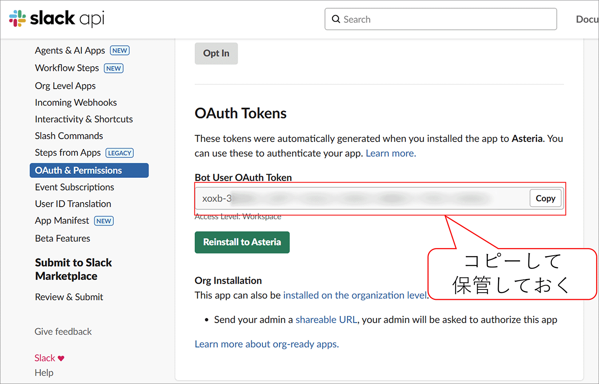Open Steps from Apps legacy page
The width and height of the screenshot is (599, 384).
click(x=67, y=153)
